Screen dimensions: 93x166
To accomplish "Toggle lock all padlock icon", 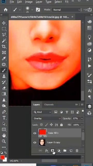I will click(x=61, y=125).
